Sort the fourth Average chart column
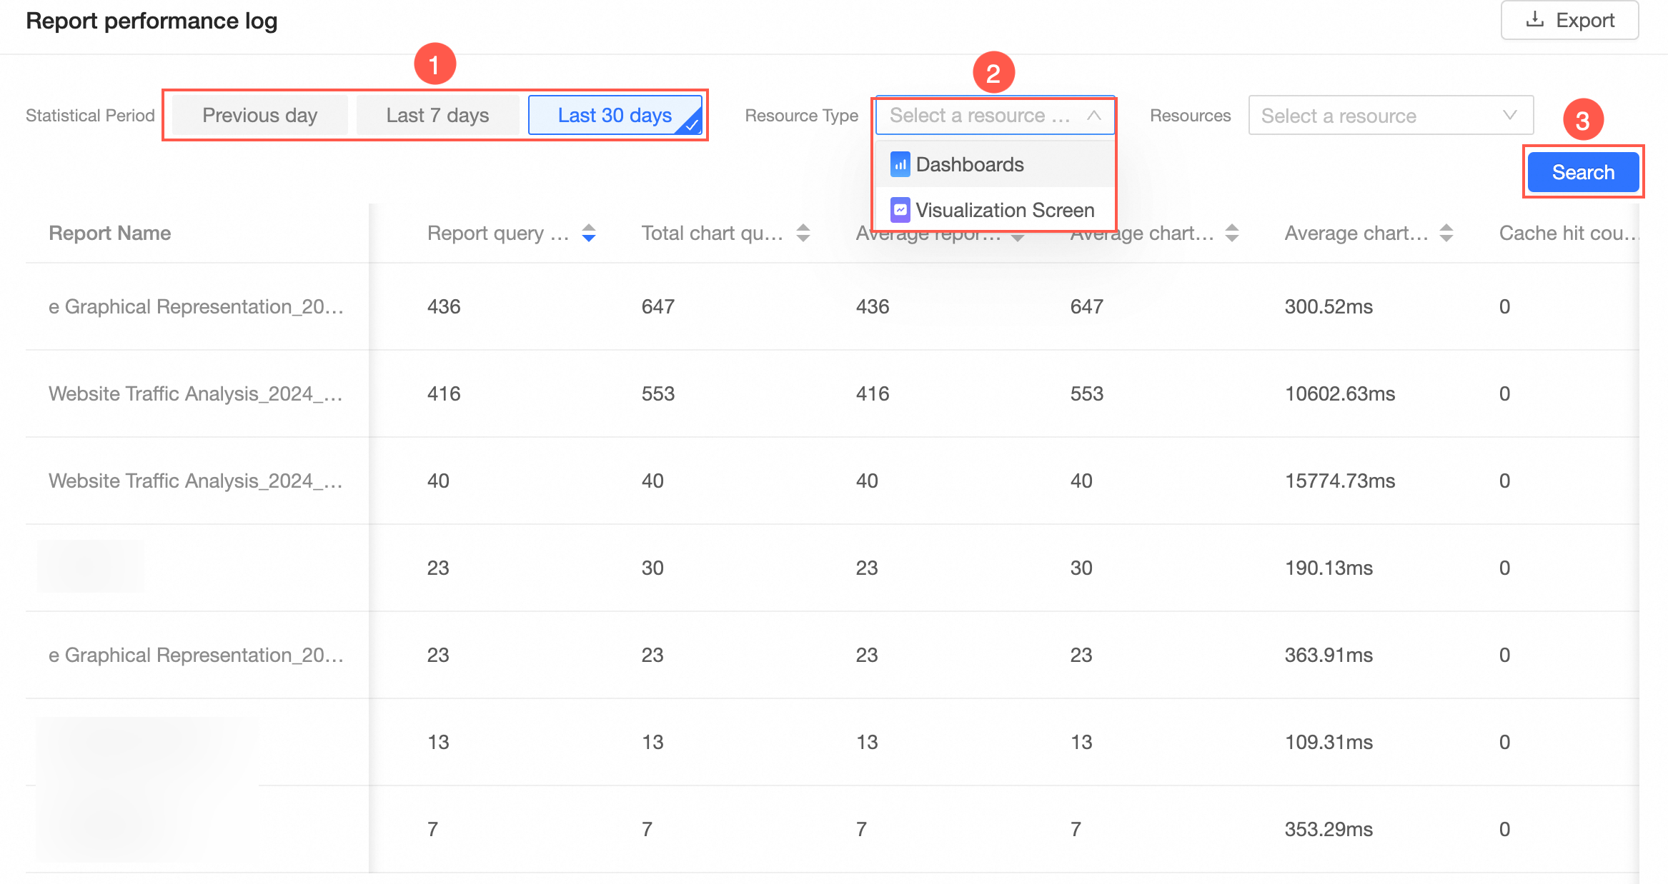Image resolution: width=1668 pixels, height=884 pixels. tap(1232, 233)
